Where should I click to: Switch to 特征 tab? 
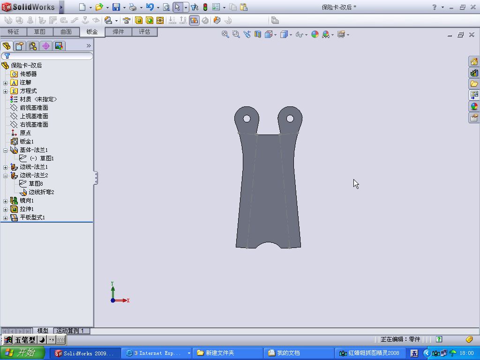tap(14, 32)
